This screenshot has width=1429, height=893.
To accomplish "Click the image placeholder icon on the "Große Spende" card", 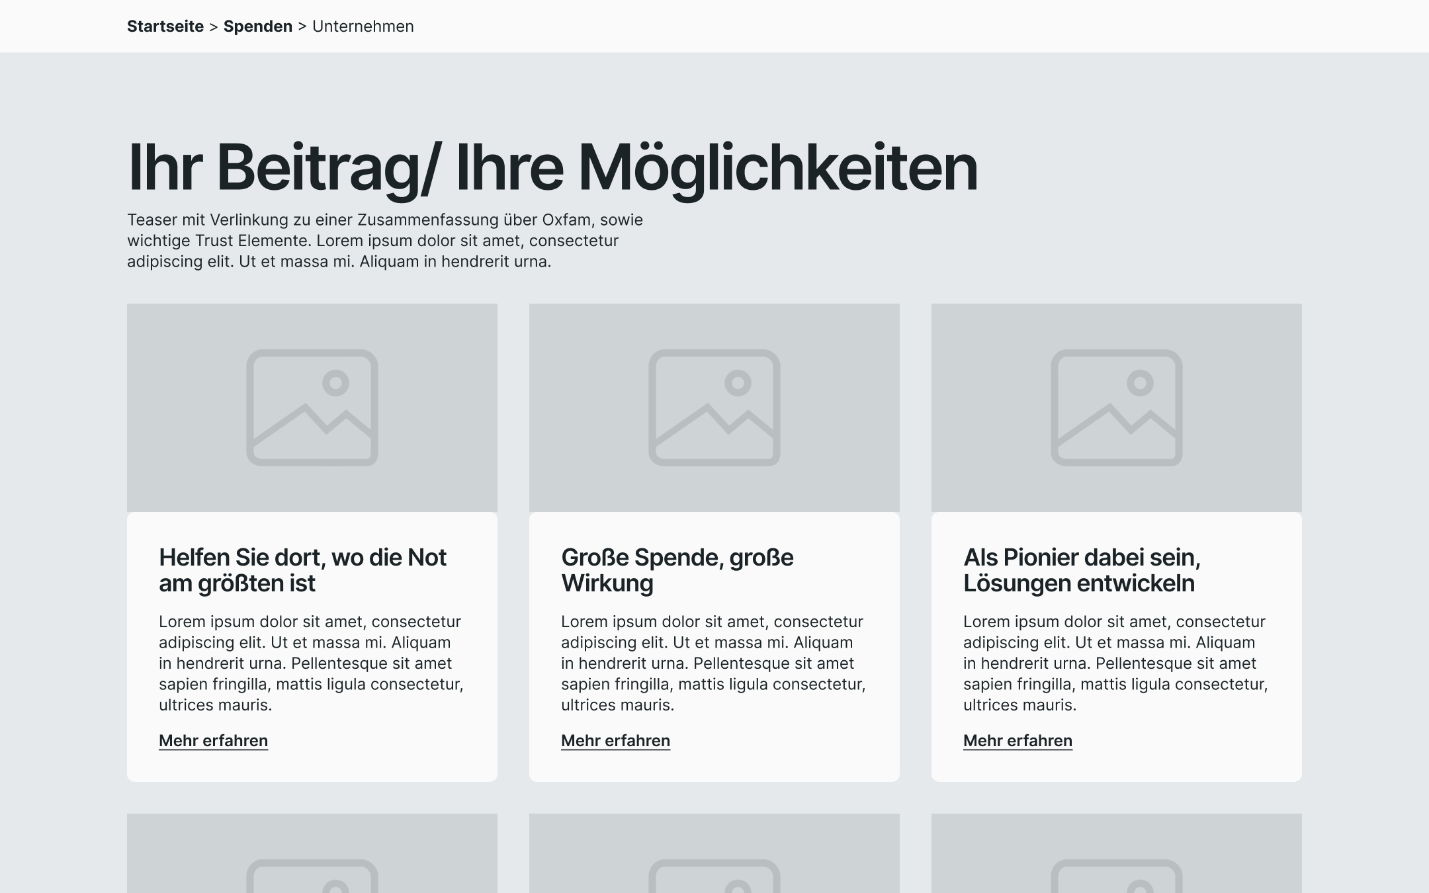I will tap(714, 406).
